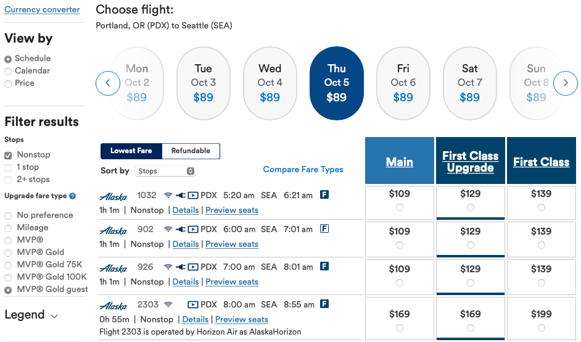Click the Compare Fare Types link

[303, 169]
